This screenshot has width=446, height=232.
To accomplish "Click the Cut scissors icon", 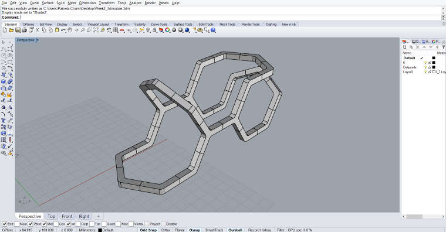I will [37, 30].
